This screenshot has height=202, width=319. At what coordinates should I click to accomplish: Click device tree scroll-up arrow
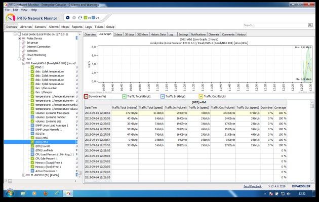(x=80, y=34)
